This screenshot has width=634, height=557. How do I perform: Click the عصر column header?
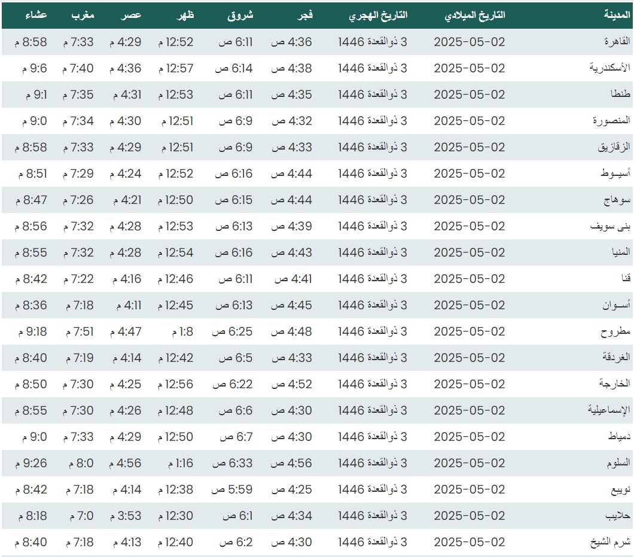(132, 16)
